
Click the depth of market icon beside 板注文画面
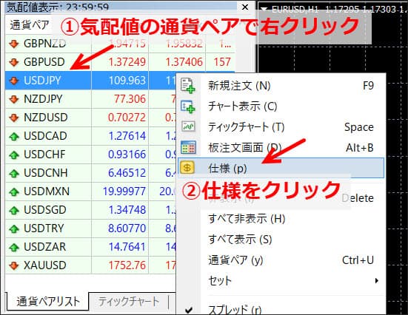[x=188, y=148]
